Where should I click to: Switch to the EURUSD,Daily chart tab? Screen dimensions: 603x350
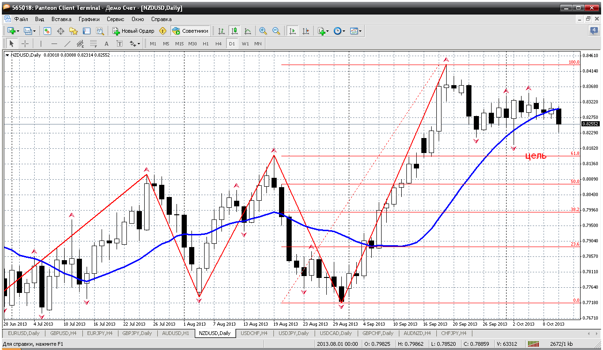[x=23, y=333]
